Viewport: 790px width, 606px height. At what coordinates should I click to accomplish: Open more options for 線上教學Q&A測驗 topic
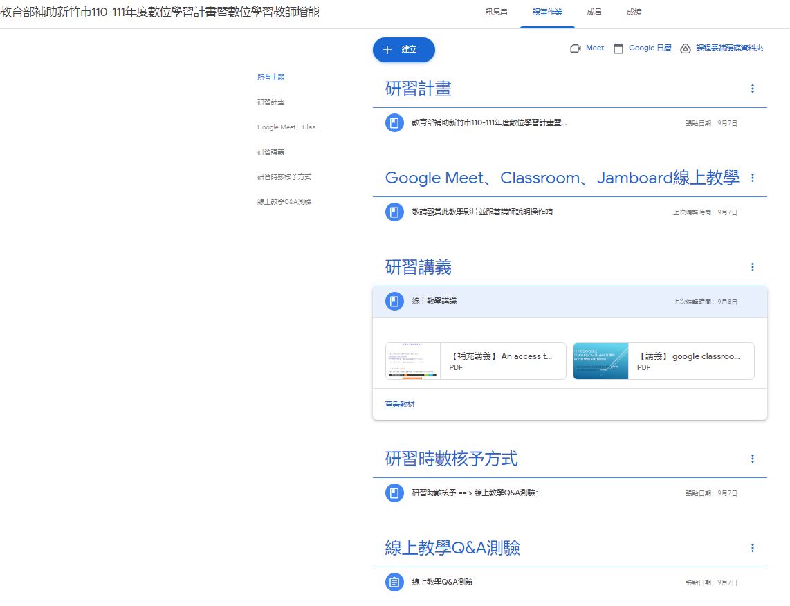[x=753, y=548]
